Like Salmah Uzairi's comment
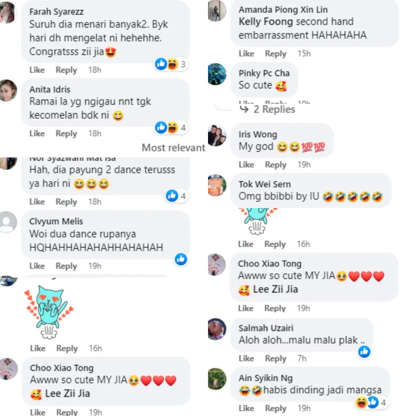 point(246,358)
